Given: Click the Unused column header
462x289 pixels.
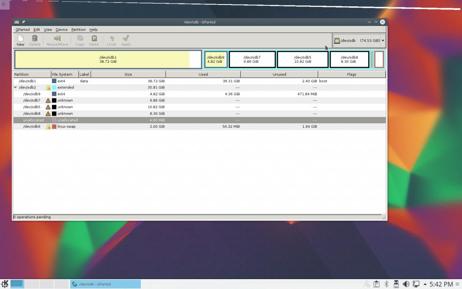Looking at the screenshot, I should (x=279, y=75).
